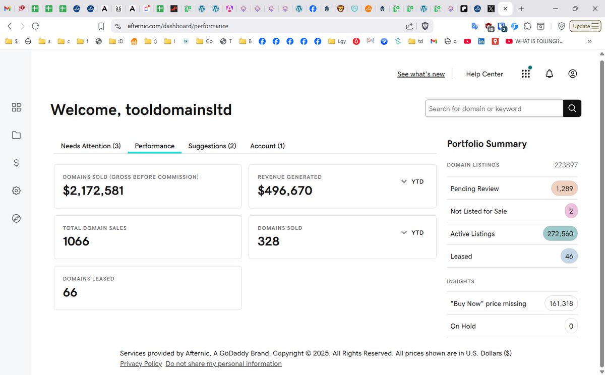Image resolution: width=605 pixels, height=375 pixels.
Task: Open the Pending Review row
Action: click(x=512, y=189)
